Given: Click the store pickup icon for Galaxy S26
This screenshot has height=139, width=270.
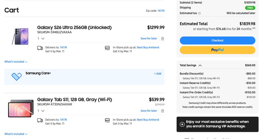Looking at the screenshot, I should [x=107, y=48].
